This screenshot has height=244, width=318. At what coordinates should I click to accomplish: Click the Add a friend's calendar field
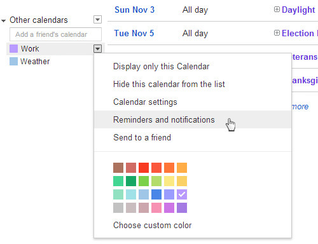point(55,34)
